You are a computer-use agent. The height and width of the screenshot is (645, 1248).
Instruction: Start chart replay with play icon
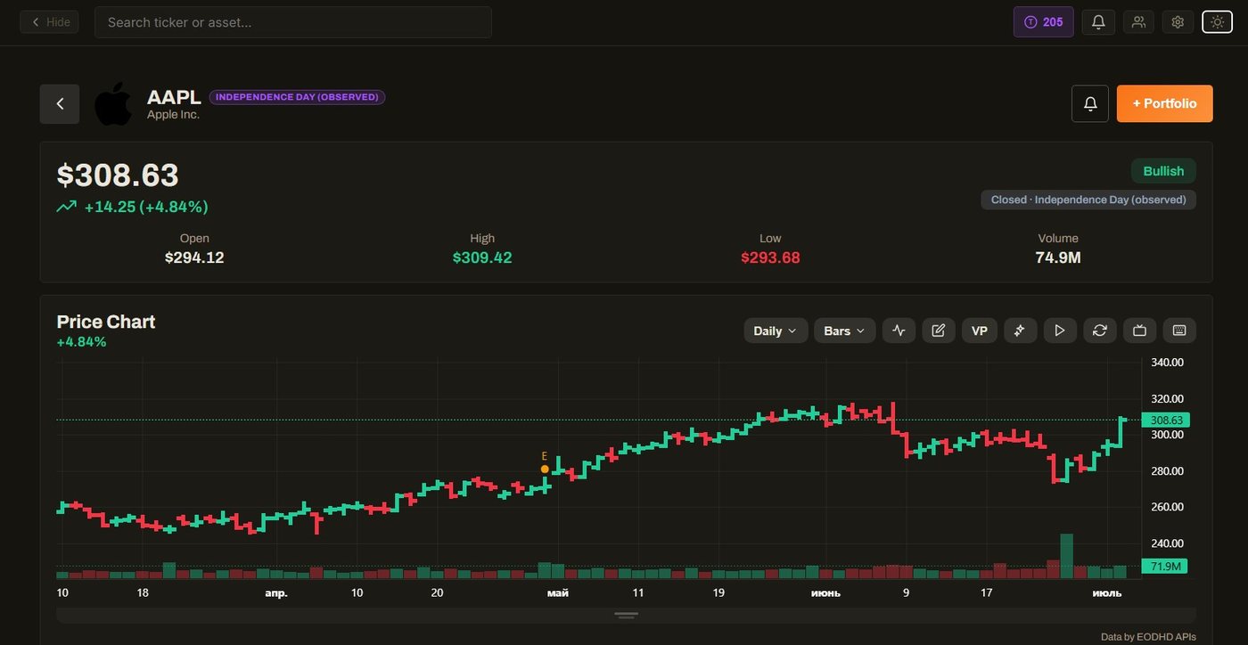(x=1060, y=331)
